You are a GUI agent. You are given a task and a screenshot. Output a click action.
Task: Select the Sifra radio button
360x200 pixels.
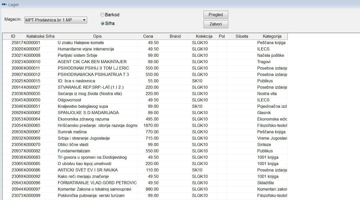(102, 23)
